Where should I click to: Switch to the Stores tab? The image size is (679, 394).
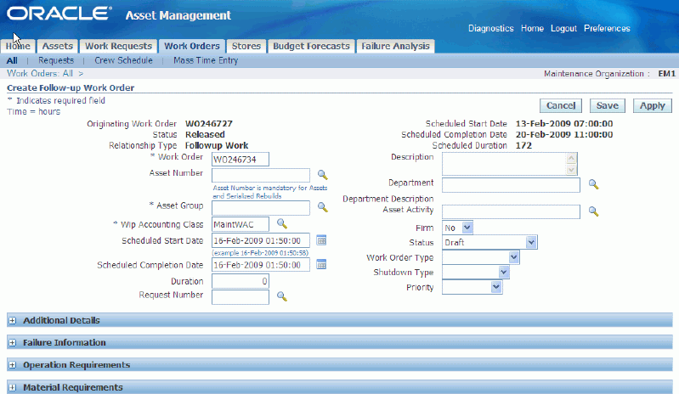click(246, 46)
